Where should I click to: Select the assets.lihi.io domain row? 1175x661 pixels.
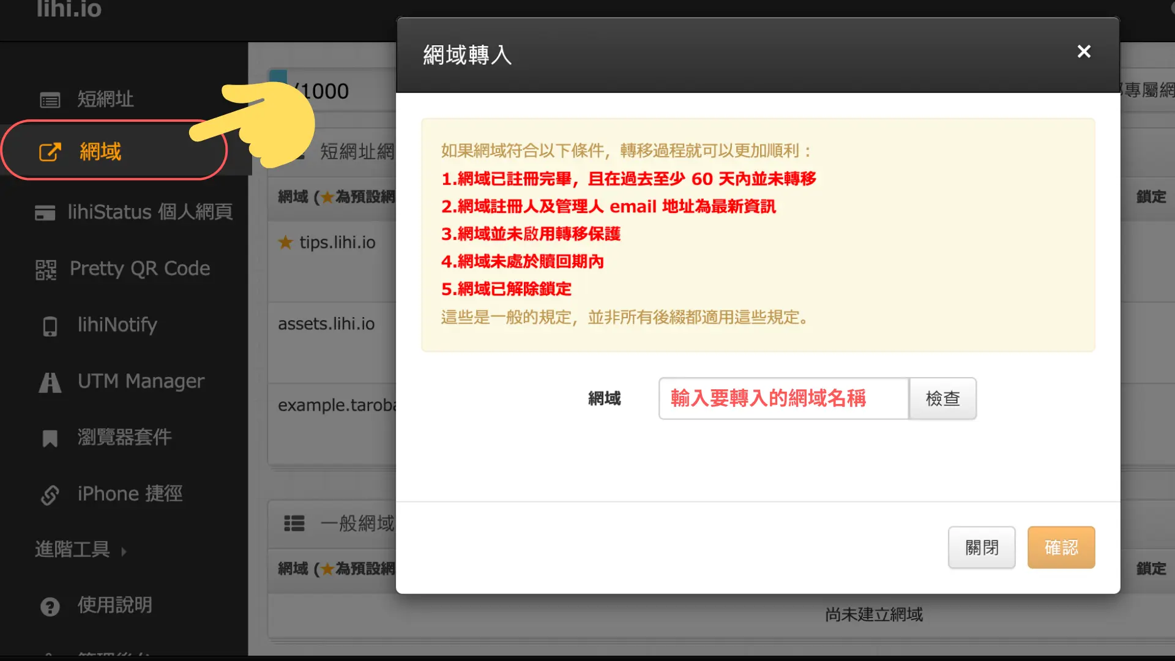(x=326, y=324)
